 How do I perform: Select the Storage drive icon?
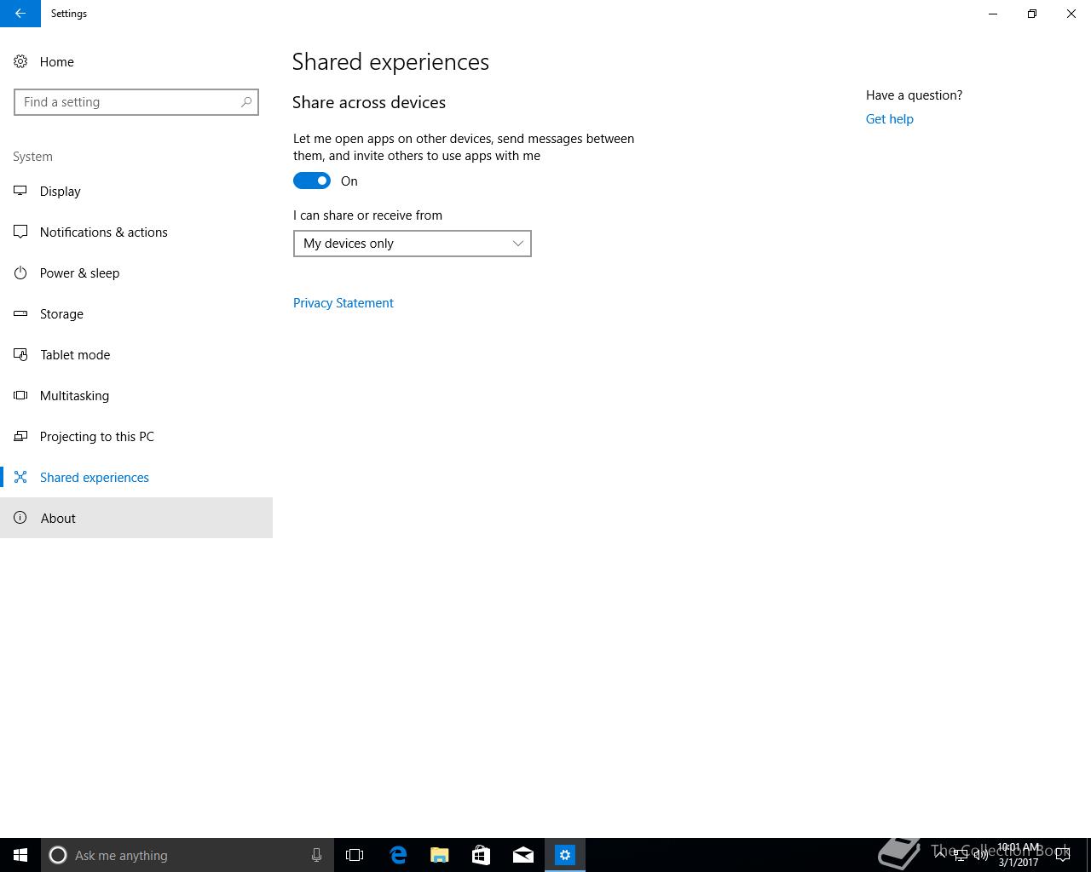(x=20, y=313)
